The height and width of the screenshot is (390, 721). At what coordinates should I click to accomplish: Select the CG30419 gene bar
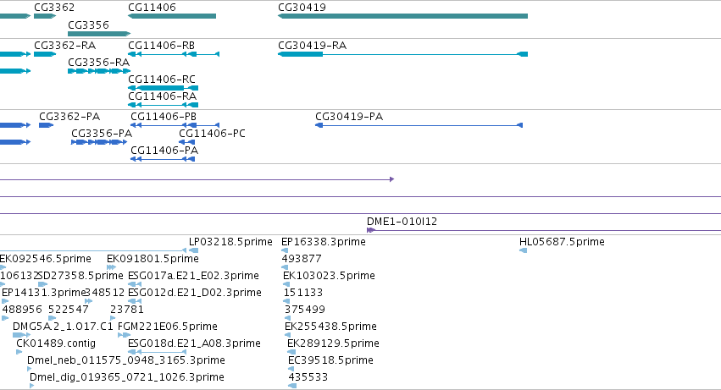pyautogui.click(x=402, y=16)
